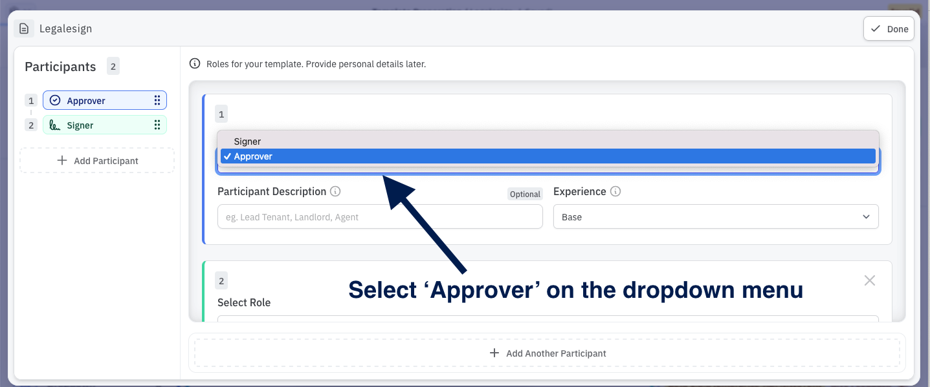Screen dimensions: 930x387
Task: Click the Signer signature icon
Action: pos(55,125)
